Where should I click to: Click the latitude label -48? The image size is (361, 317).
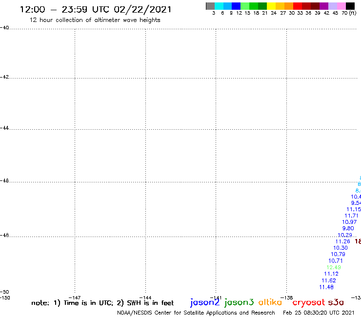pos(4,235)
